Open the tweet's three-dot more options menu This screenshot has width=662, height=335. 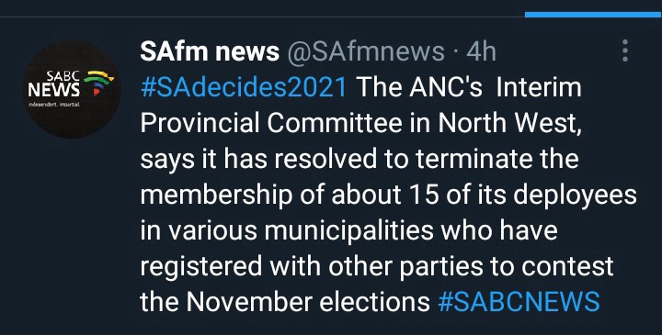625,51
